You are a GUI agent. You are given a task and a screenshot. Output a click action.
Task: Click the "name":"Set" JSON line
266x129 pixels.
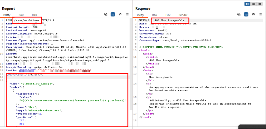(x=26, y=107)
